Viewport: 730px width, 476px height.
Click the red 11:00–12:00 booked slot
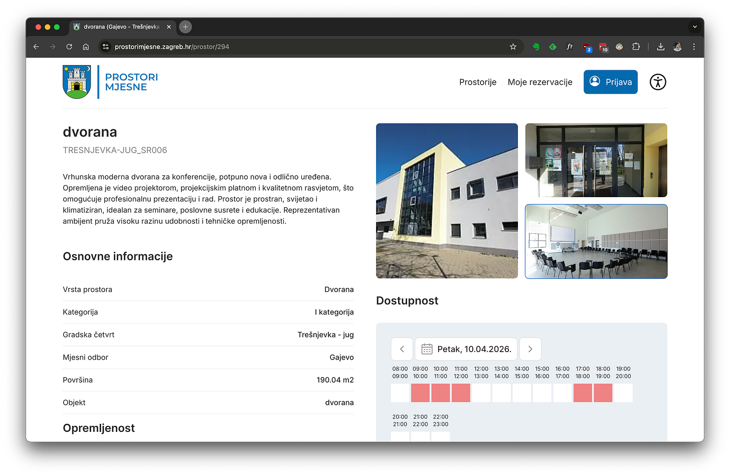coord(461,393)
